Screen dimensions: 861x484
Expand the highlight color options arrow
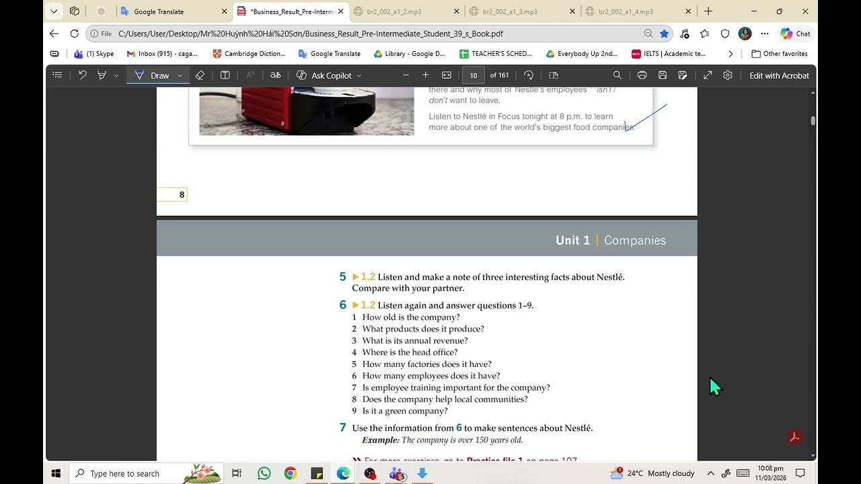point(116,75)
